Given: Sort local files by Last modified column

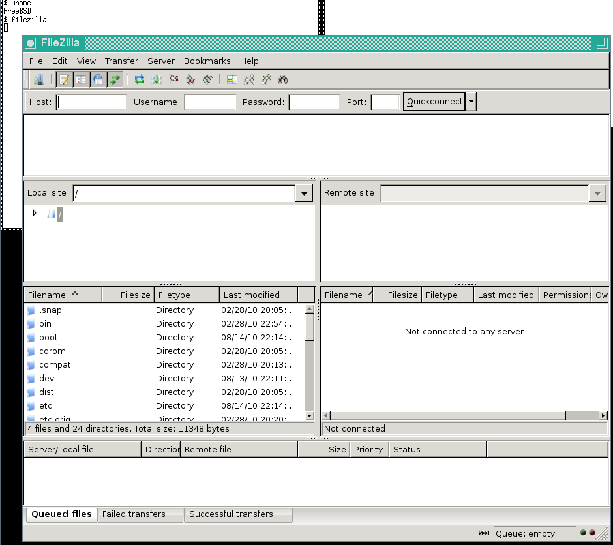Looking at the screenshot, I should pos(258,295).
